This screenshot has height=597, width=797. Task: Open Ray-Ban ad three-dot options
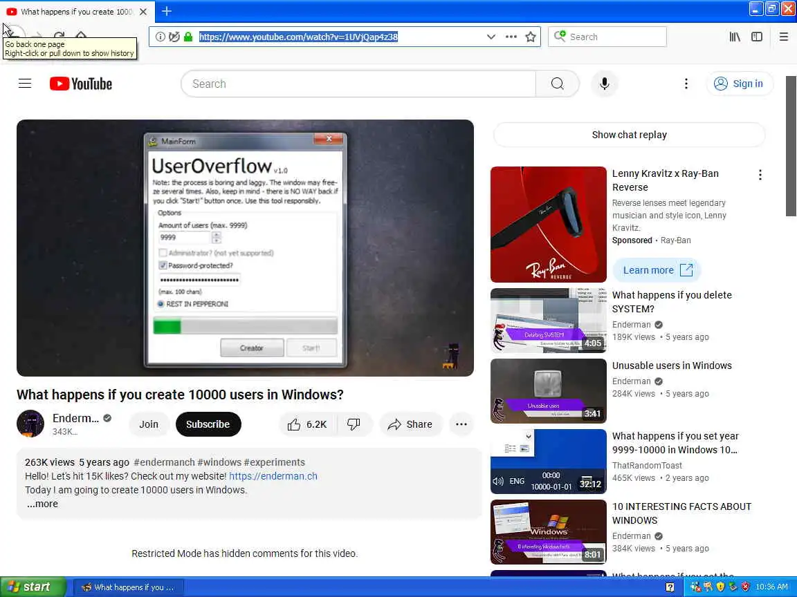[760, 175]
